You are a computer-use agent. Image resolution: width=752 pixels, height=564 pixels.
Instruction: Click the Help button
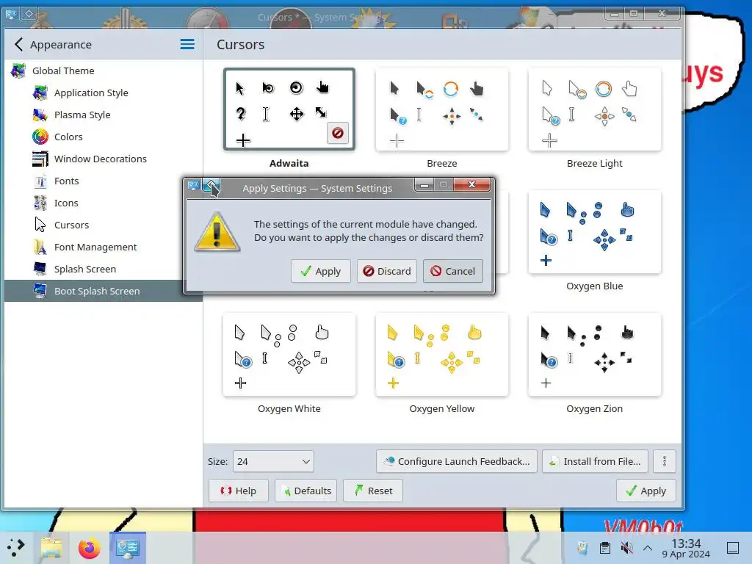(x=239, y=491)
